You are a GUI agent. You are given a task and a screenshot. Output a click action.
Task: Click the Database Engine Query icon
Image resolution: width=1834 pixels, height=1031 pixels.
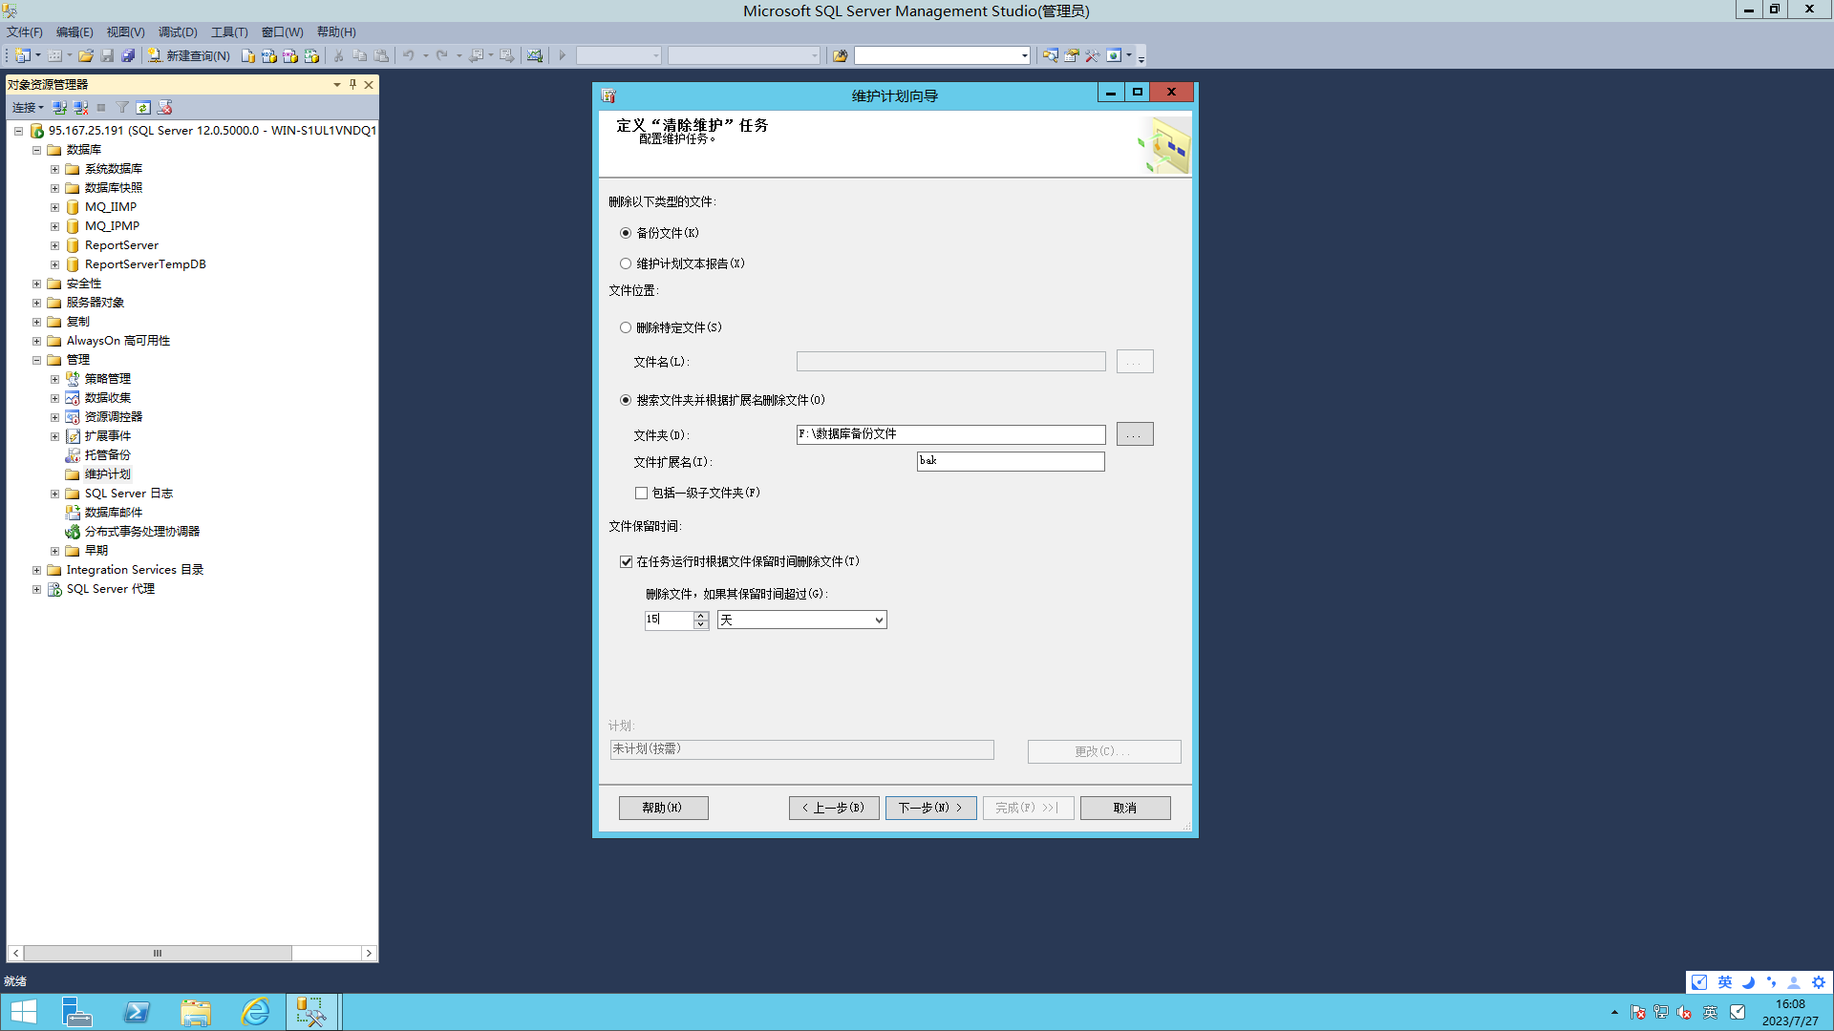248,55
